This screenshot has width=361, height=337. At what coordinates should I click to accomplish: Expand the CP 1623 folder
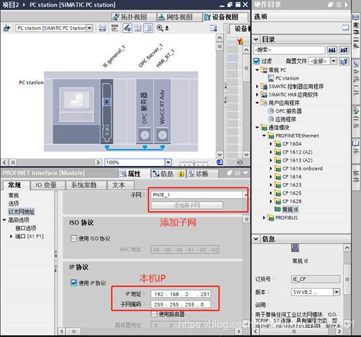pos(271,185)
